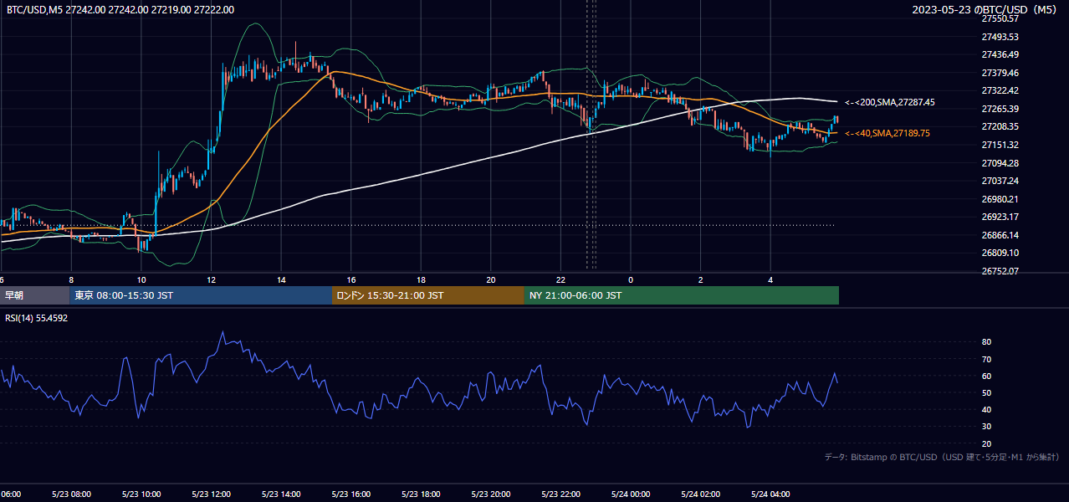
Task: Click the RSI axis value 40
Action: [x=986, y=409]
